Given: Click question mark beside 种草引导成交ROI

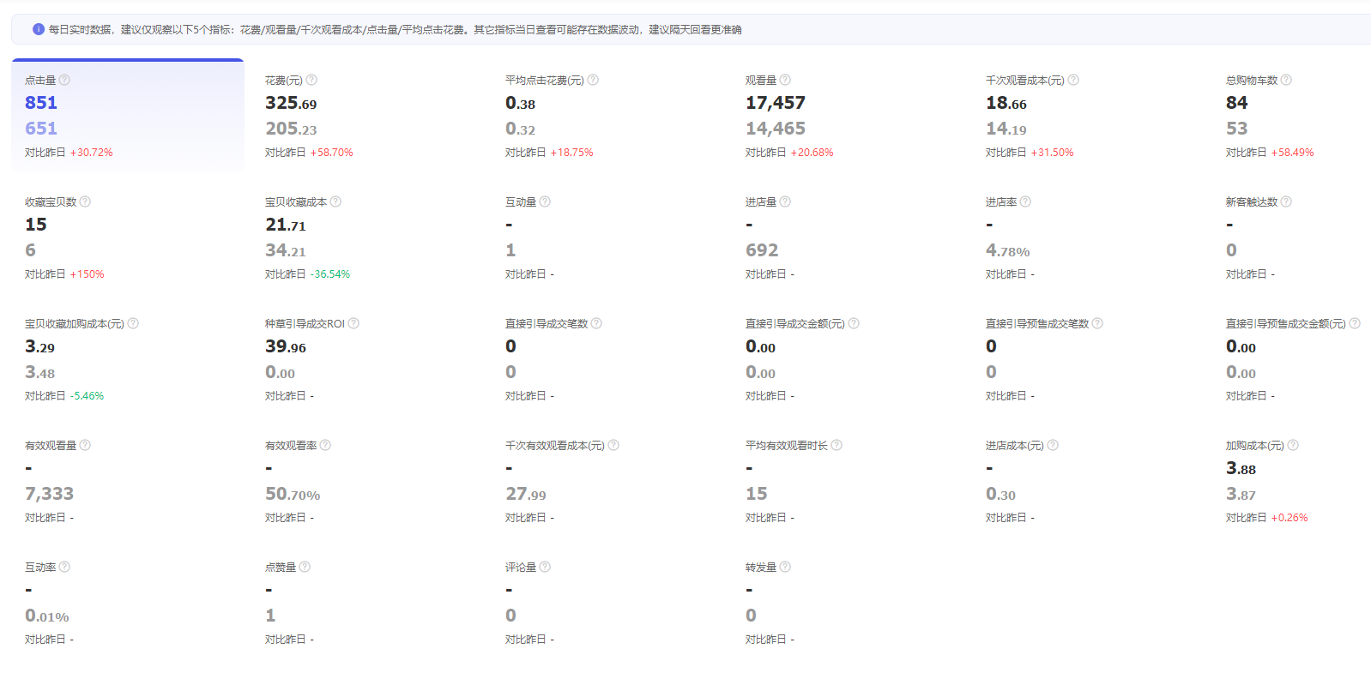Looking at the screenshot, I should (x=353, y=323).
